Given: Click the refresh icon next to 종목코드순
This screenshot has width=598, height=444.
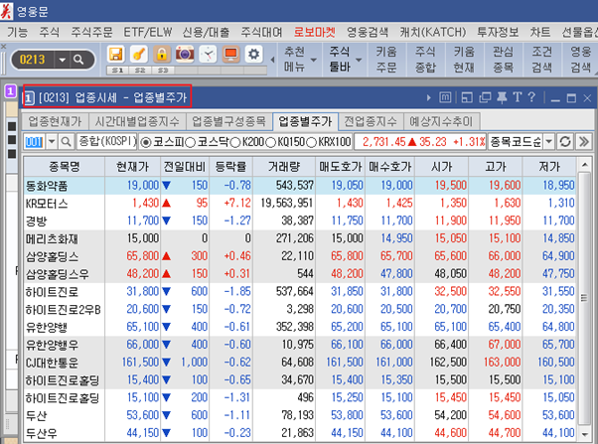Looking at the screenshot, I should 565,142.
